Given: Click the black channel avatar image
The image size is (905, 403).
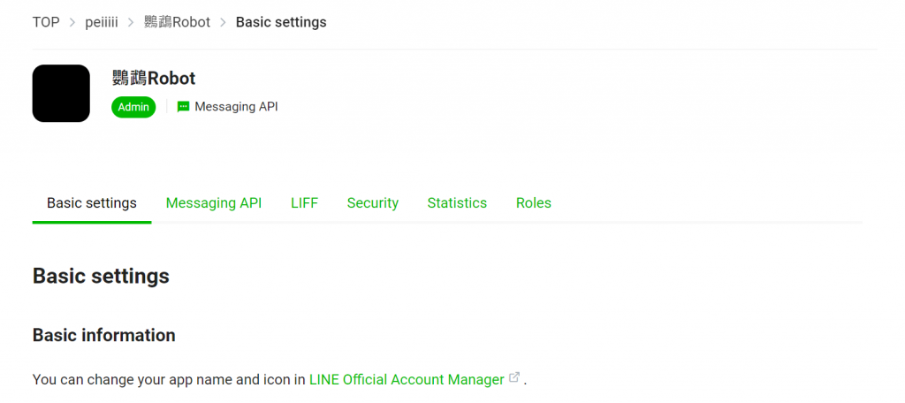Looking at the screenshot, I should pos(61,93).
